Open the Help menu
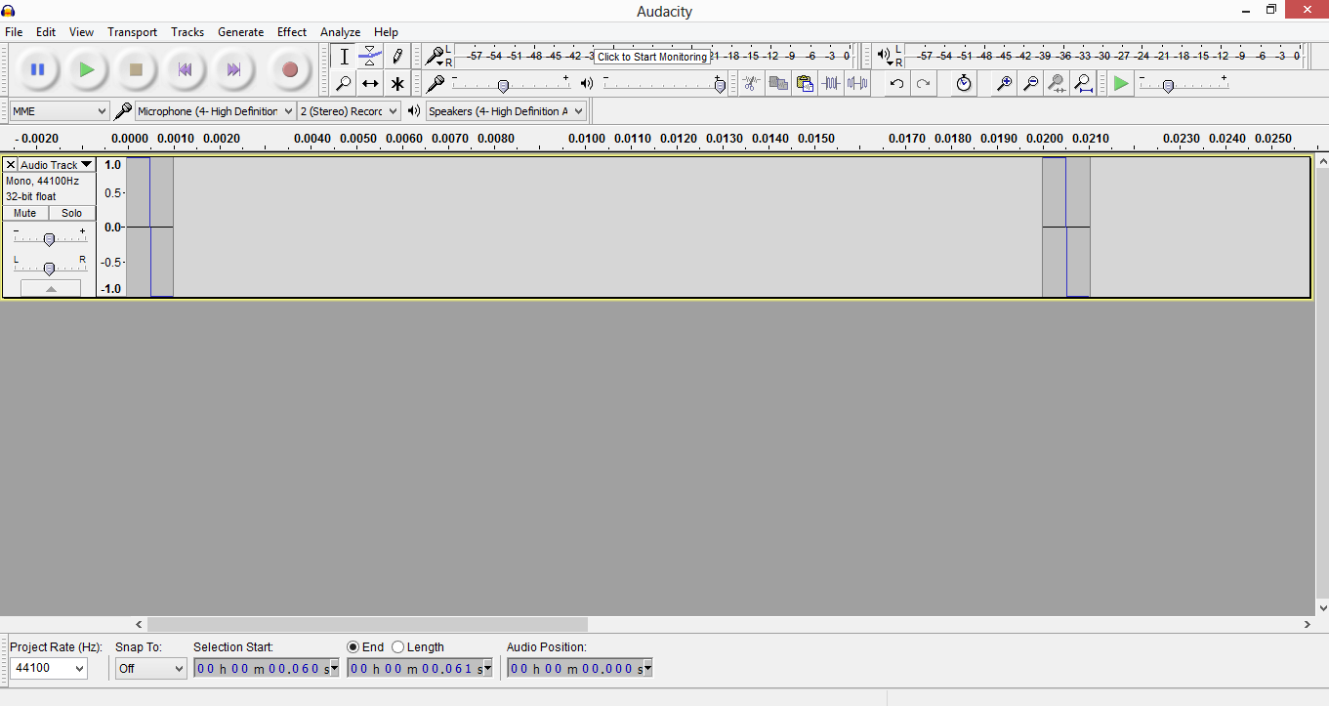 point(386,32)
